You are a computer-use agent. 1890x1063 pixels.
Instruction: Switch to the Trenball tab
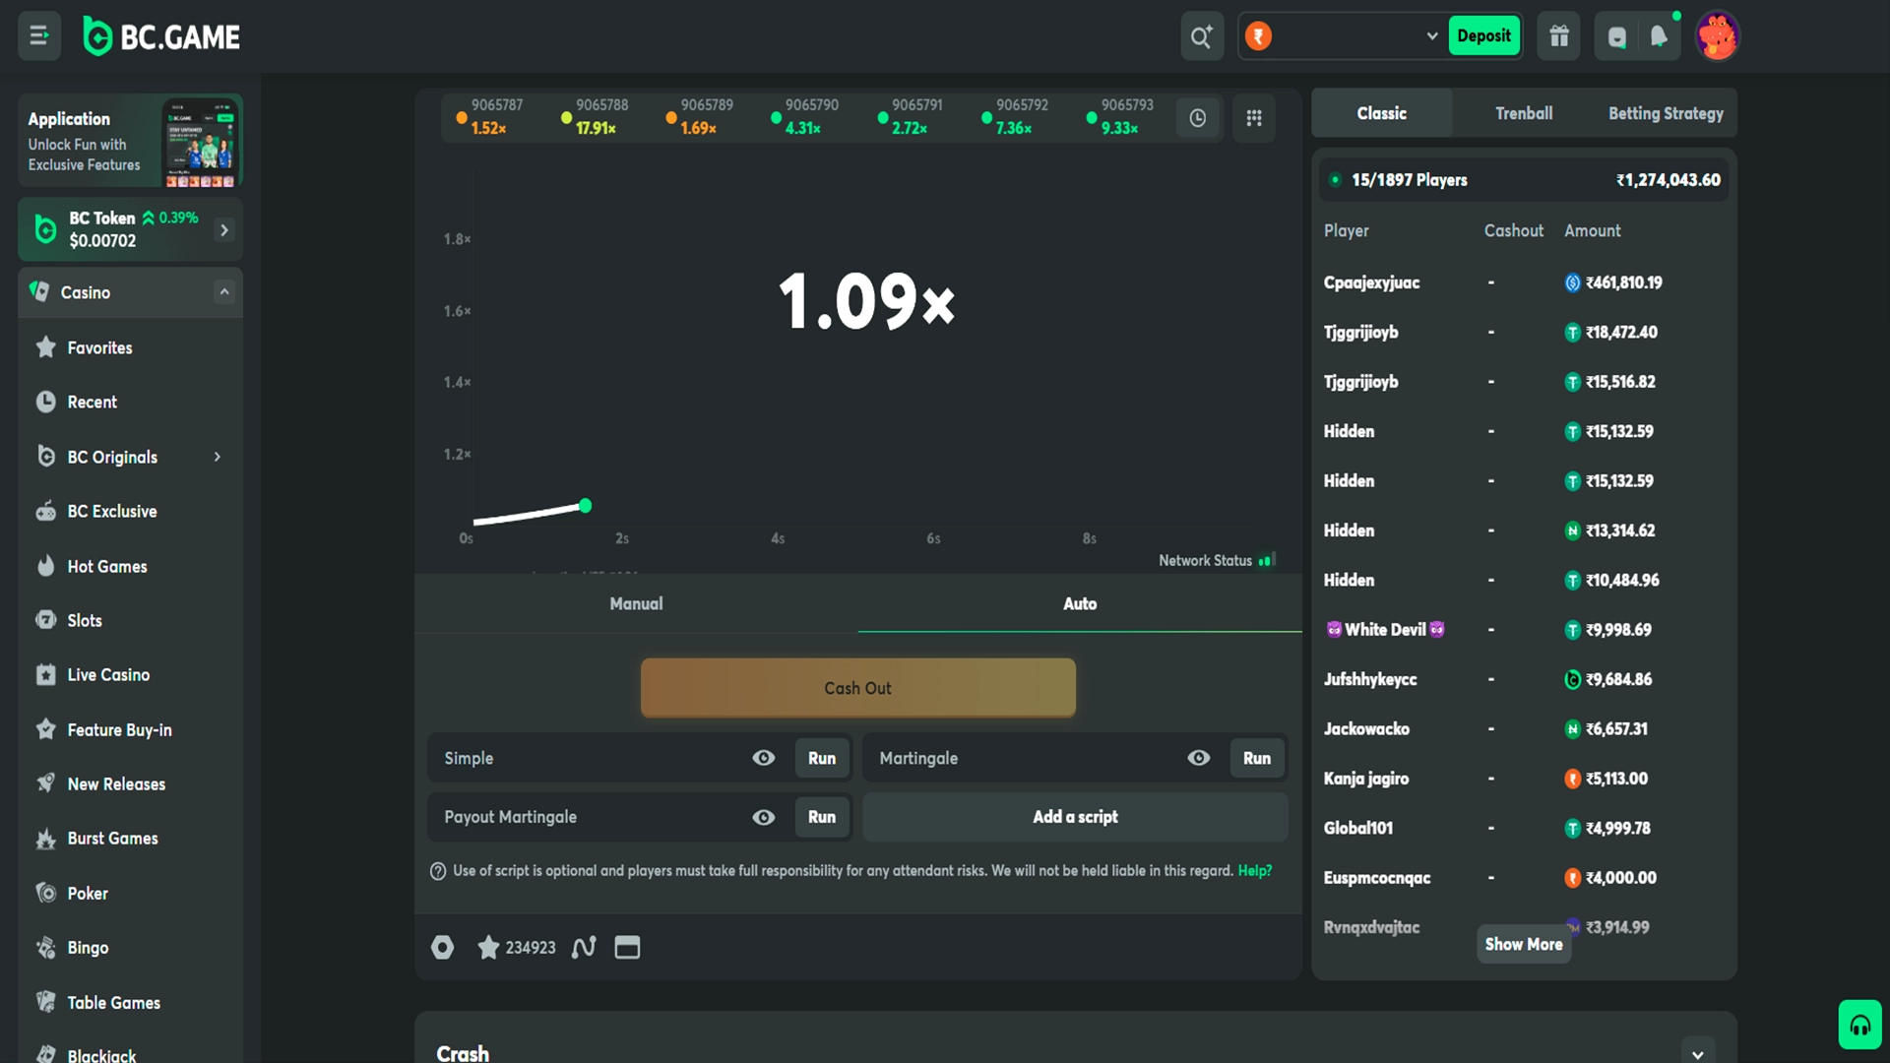1524,112
